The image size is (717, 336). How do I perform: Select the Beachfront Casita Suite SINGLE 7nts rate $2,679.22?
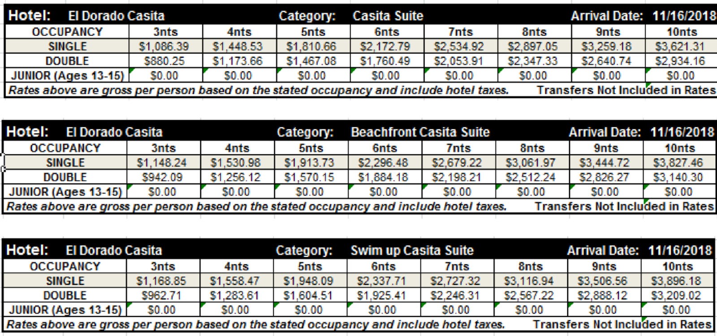(458, 162)
